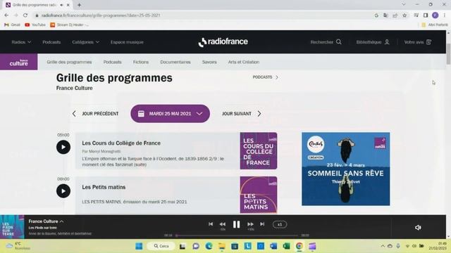The image size is (451, 253).
Task: Go to Jour suivant
Action: [x=242, y=114]
